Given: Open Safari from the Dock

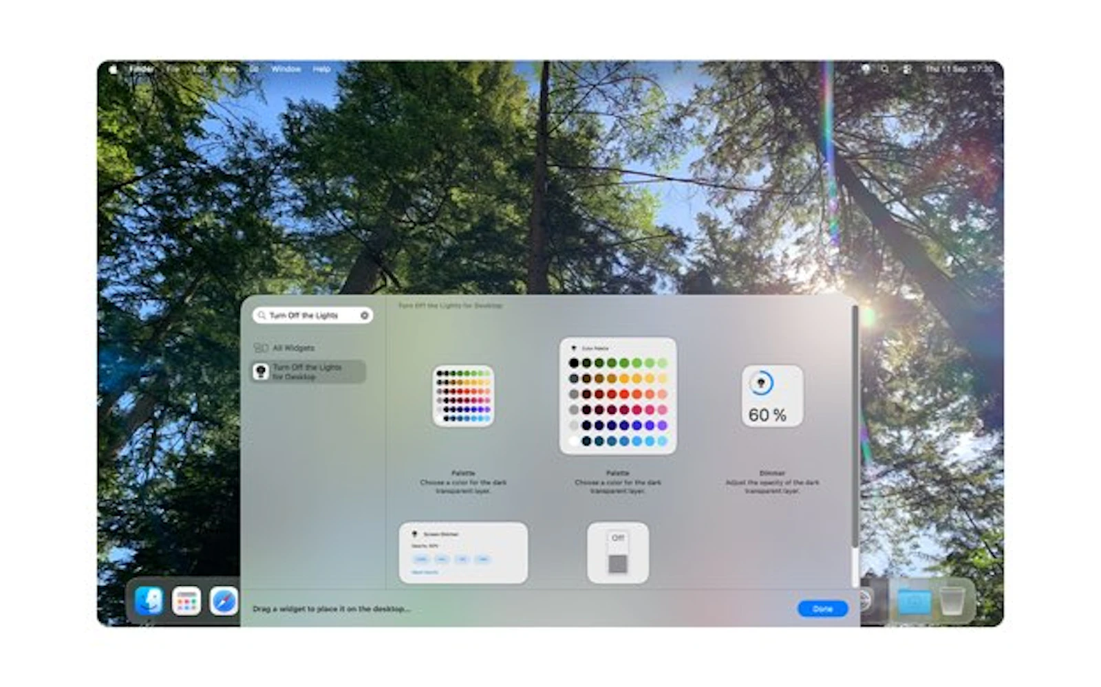Looking at the screenshot, I should [x=224, y=602].
